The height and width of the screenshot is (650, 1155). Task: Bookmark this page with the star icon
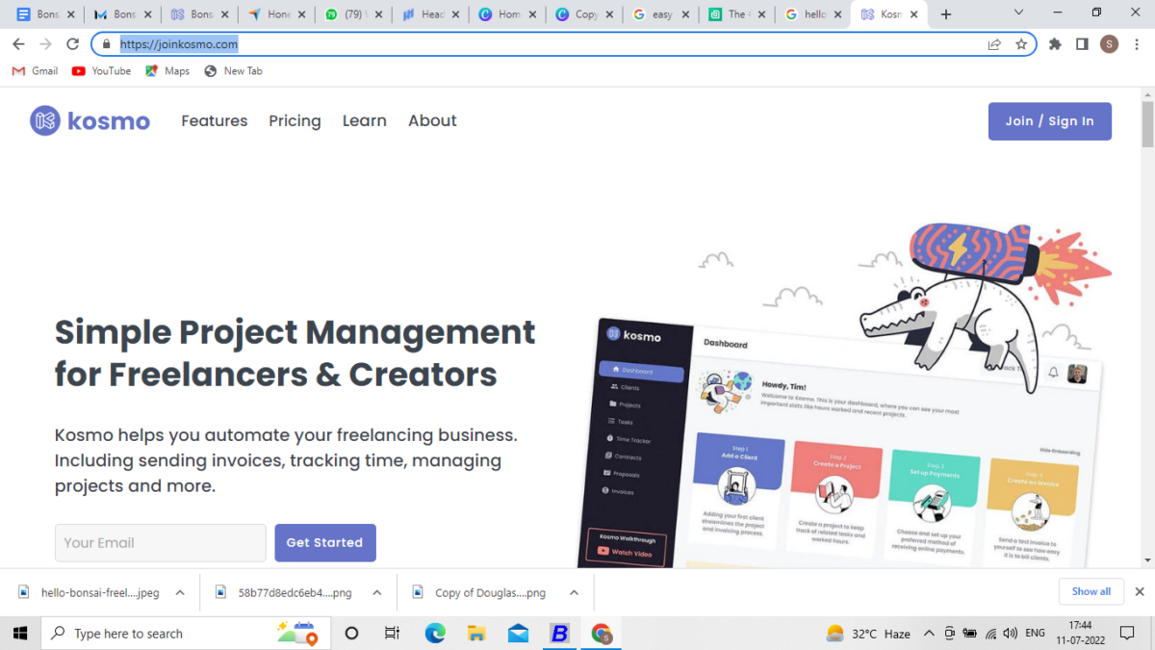pyautogui.click(x=1020, y=43)
